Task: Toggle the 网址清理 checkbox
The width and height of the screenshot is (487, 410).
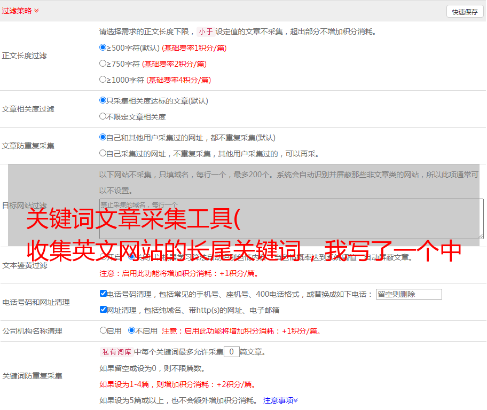Action: point(104,310)
